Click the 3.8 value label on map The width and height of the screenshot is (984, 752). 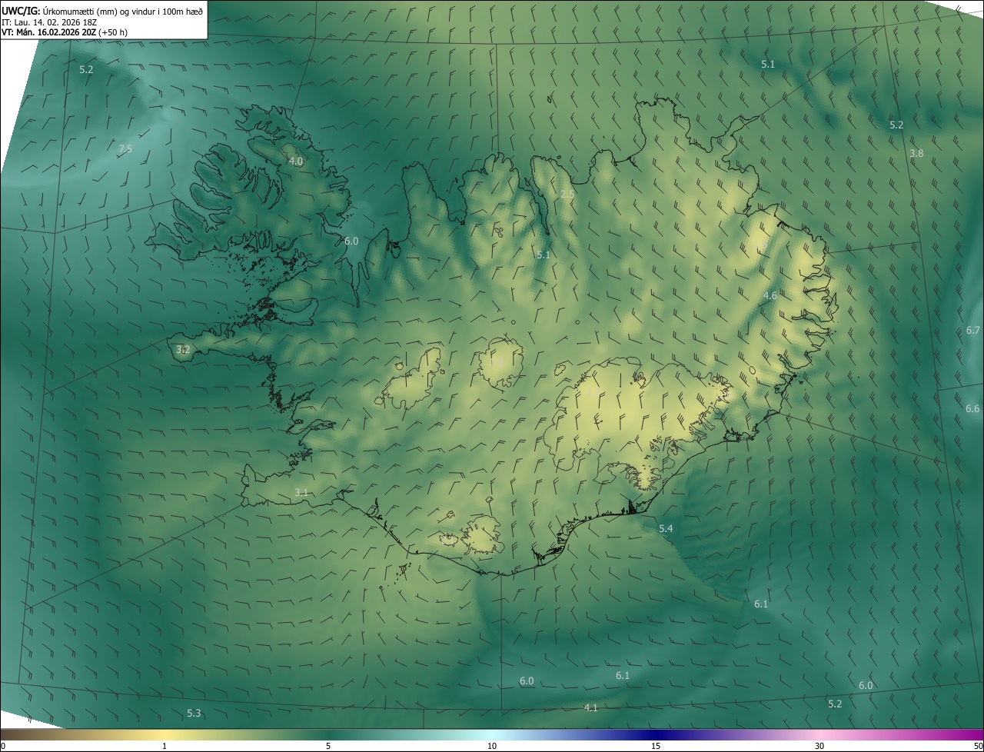(x=916, y=154)
